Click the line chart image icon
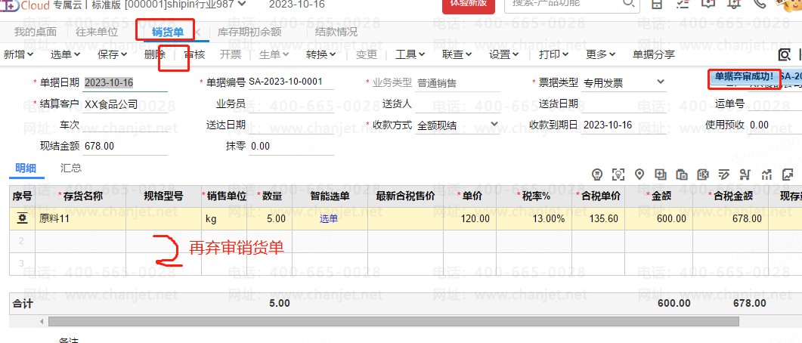Screen dimensions: 802x343 pyautogui.click(x=788, y=175)
